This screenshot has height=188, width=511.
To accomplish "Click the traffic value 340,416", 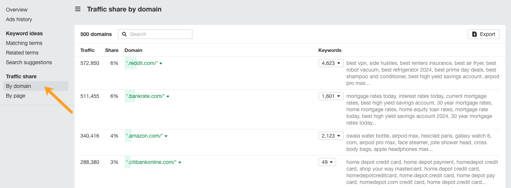I will pyautogui.click(x=90, y=136).
